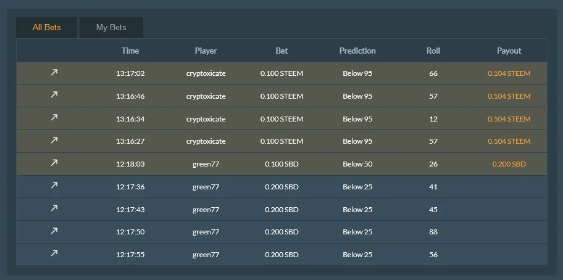Open arrow icon for 12:18:03 green77 bet
The height and width of the screenshot is (280, 563).
pos(54,163)
